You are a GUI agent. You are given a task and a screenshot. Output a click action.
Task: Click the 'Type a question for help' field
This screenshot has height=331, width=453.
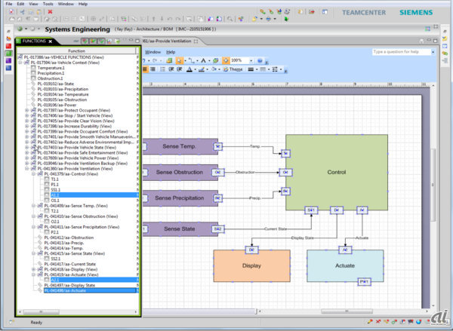click(x=396, y=52)
